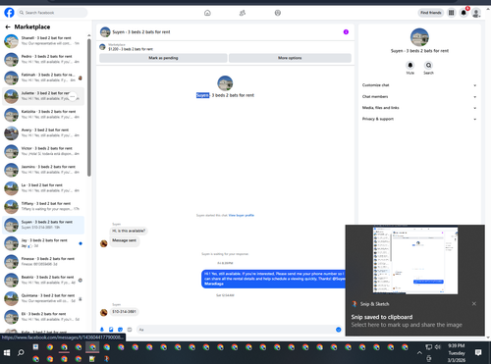Open the Juliette conversation
Image resolution: width=491 pixels, height=364 pixels.
coord(43,96)
